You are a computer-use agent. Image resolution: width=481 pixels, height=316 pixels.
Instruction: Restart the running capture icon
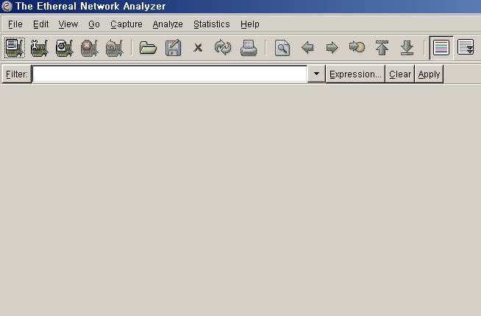(114, 48)
